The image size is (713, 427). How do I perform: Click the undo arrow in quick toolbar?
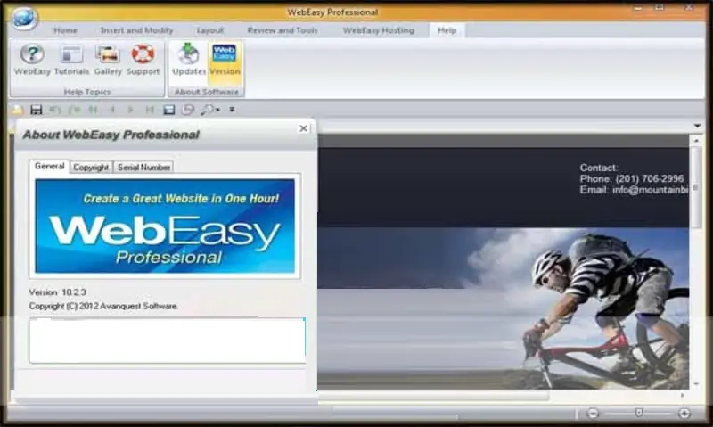(x=55, y=110)
